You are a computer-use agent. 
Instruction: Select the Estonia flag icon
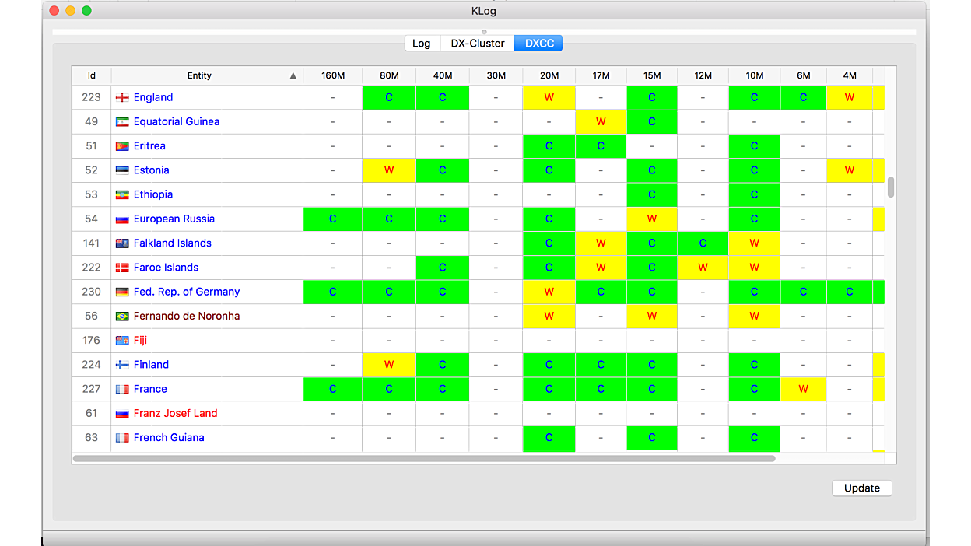pos(122,170)
